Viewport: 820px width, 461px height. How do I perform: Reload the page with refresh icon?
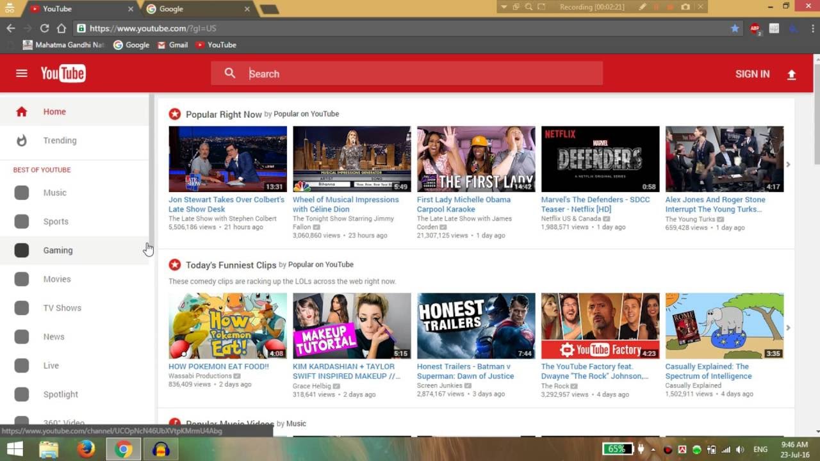(x=44, y=28)
